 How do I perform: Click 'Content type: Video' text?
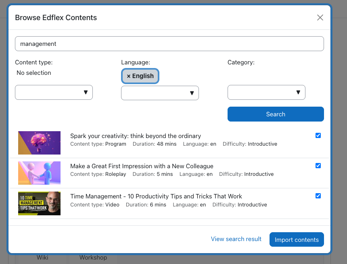click(95, 204)
